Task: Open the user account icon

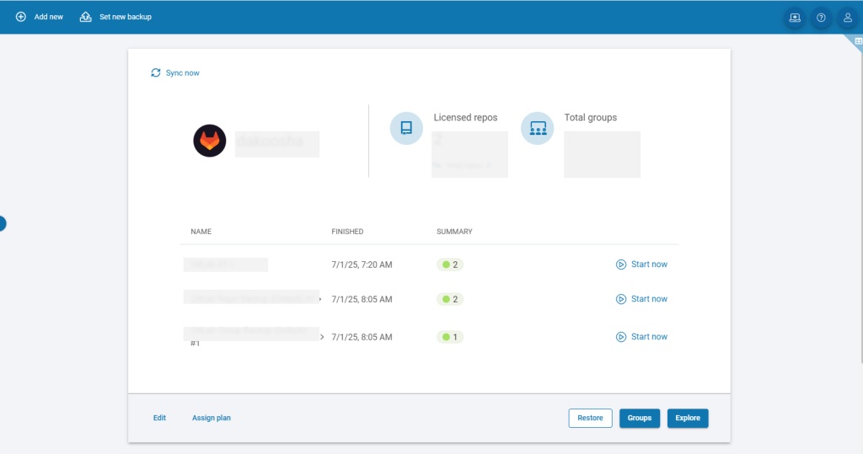Action: tap(848, 18)
